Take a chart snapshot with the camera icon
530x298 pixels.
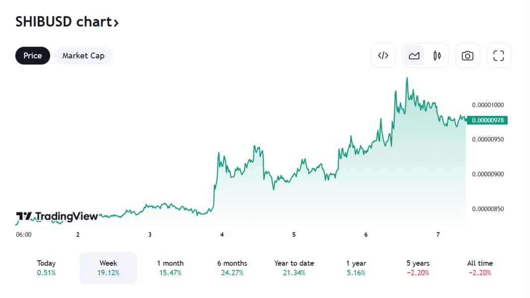coord(467,56)
